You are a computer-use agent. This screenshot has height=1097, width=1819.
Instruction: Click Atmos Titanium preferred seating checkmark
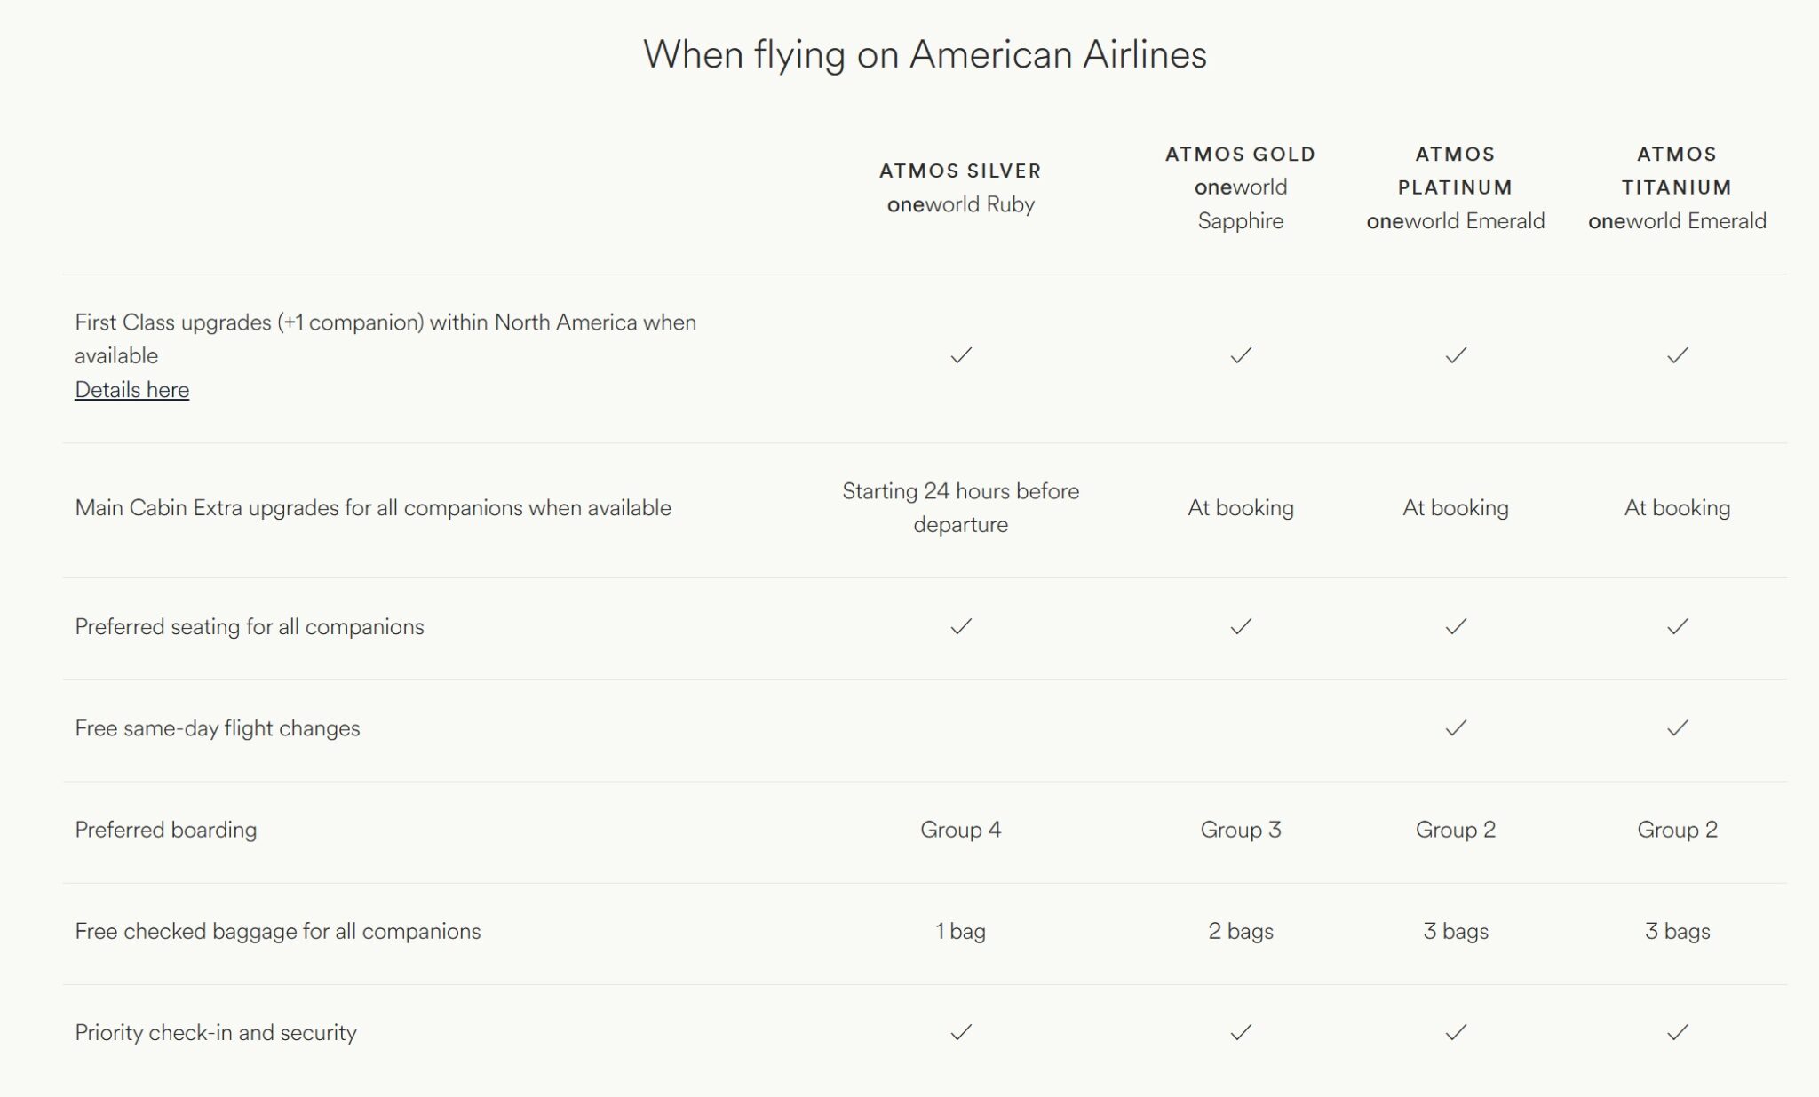(1678, 627)
